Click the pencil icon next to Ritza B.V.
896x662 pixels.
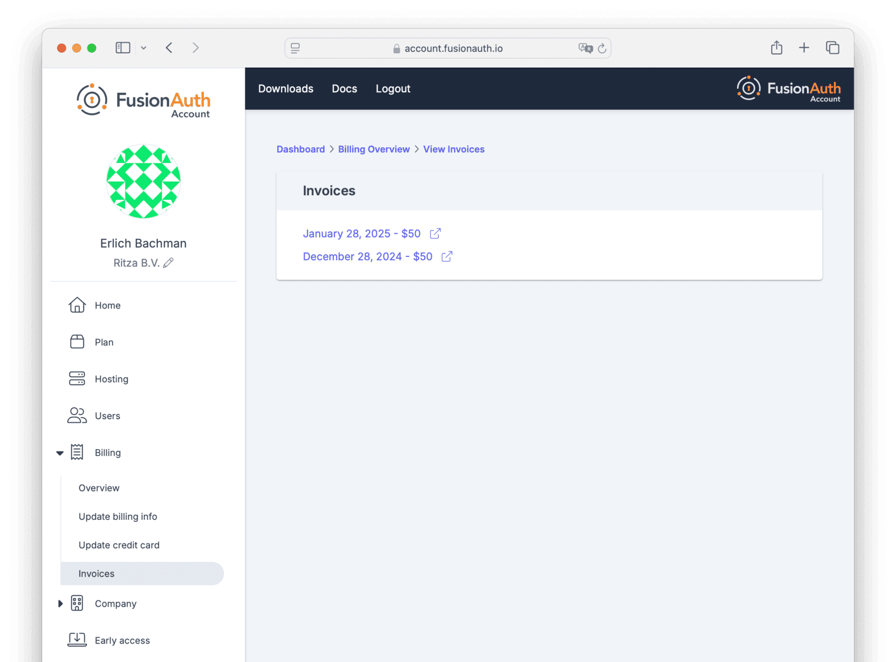(x=169, y=262)
